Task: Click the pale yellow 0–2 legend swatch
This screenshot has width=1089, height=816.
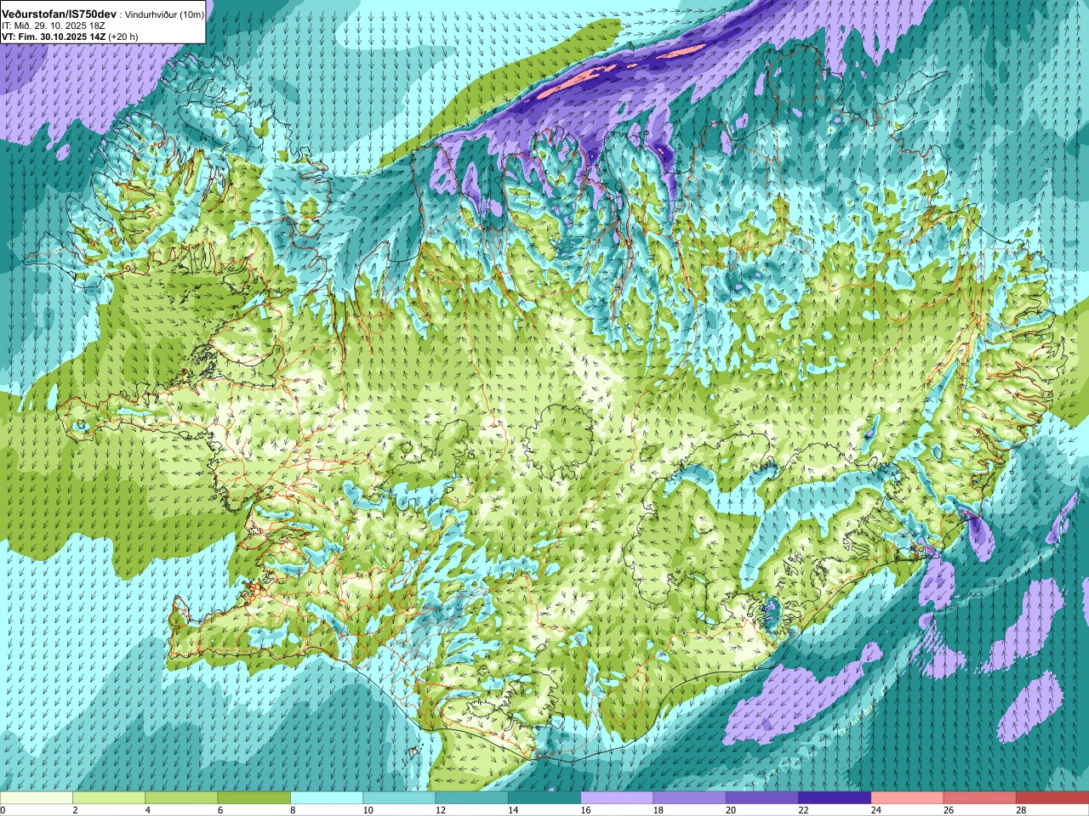Action: tap(37, 798)
